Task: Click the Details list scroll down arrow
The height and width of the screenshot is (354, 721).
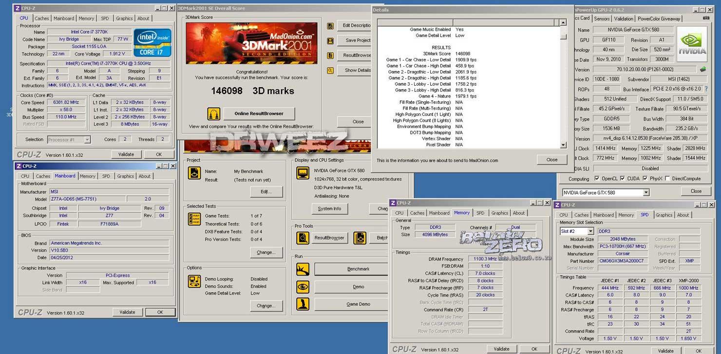Action: 564,145
